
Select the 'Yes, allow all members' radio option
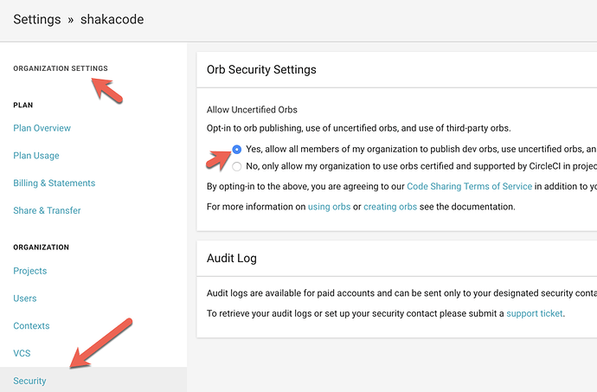pos(237,148)
